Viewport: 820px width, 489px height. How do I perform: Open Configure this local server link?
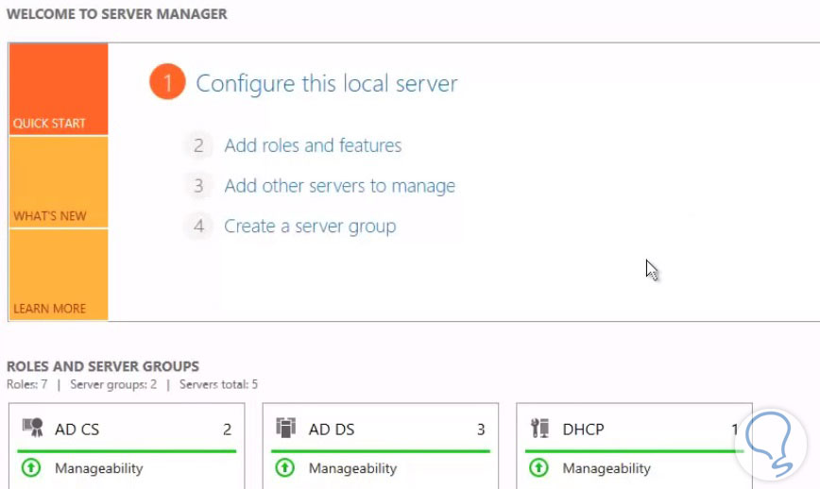point(326,84)
